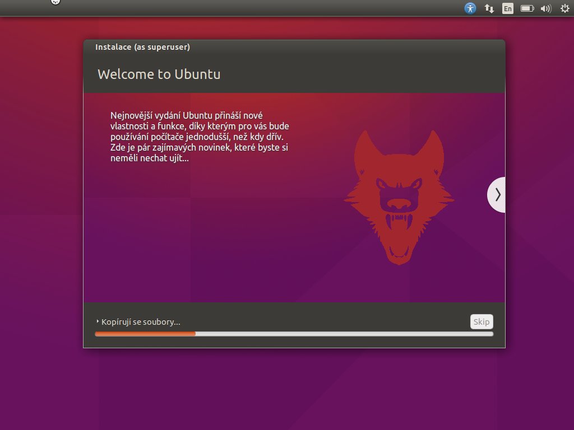Open the En keyboard layout indicator
This screenshot has height=430, width=574.
point(508,8)
